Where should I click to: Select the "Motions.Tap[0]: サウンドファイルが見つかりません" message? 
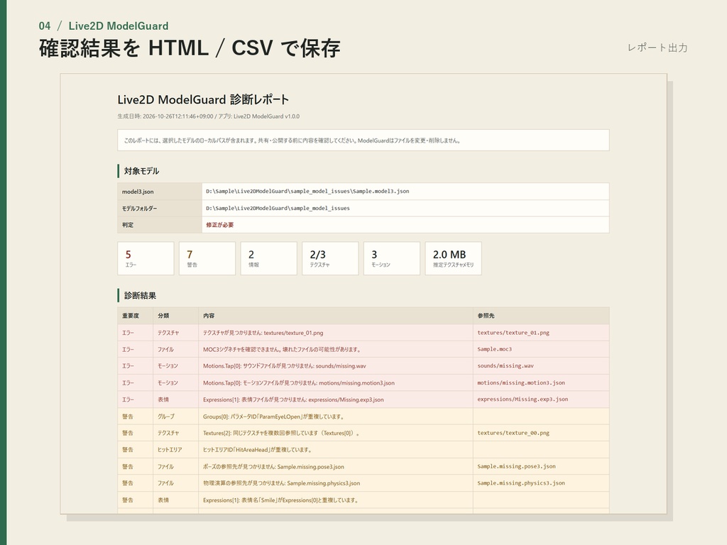(x=285, y=366)
